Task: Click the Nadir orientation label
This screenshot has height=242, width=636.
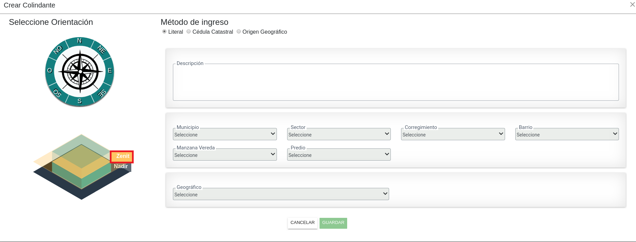Action: (121, 167)
